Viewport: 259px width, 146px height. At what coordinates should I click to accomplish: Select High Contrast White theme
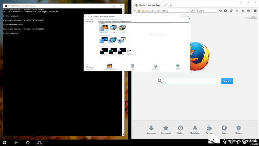point(131,52)
